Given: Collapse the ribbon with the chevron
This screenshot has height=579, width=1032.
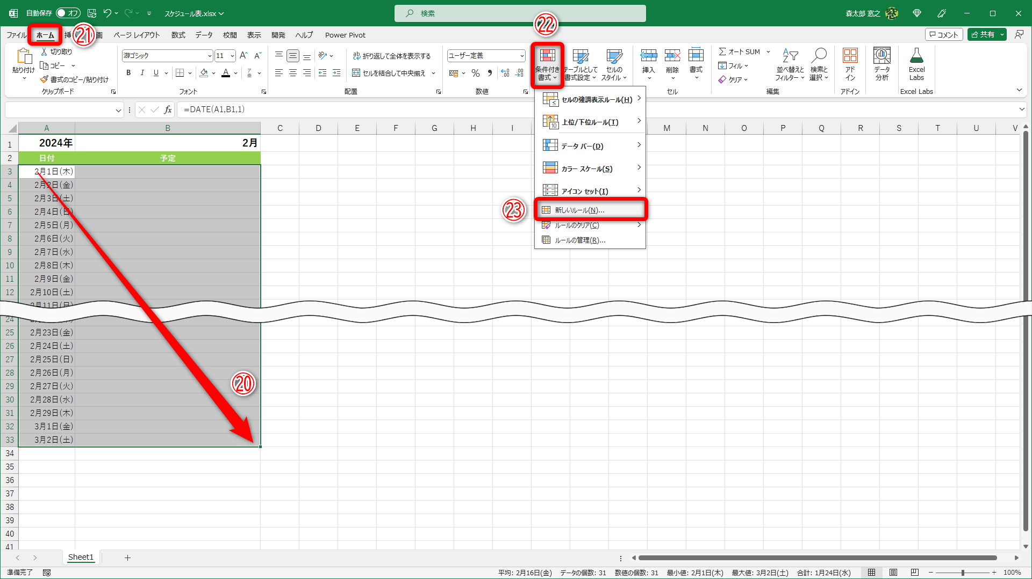Looking at the screenshot, I should pyautogui.click(x=1019, y=90).
